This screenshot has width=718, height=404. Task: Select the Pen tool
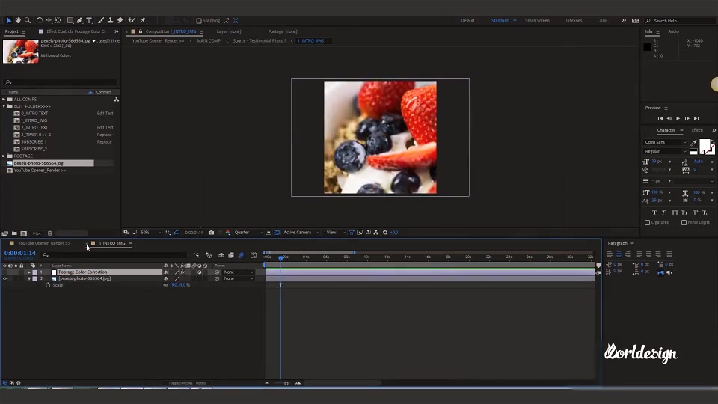pos(80,21)
